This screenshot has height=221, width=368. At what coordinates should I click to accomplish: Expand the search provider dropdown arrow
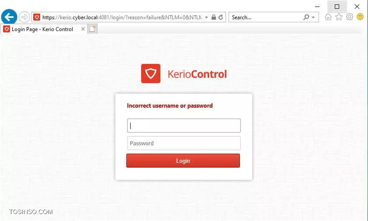point(313,18)
